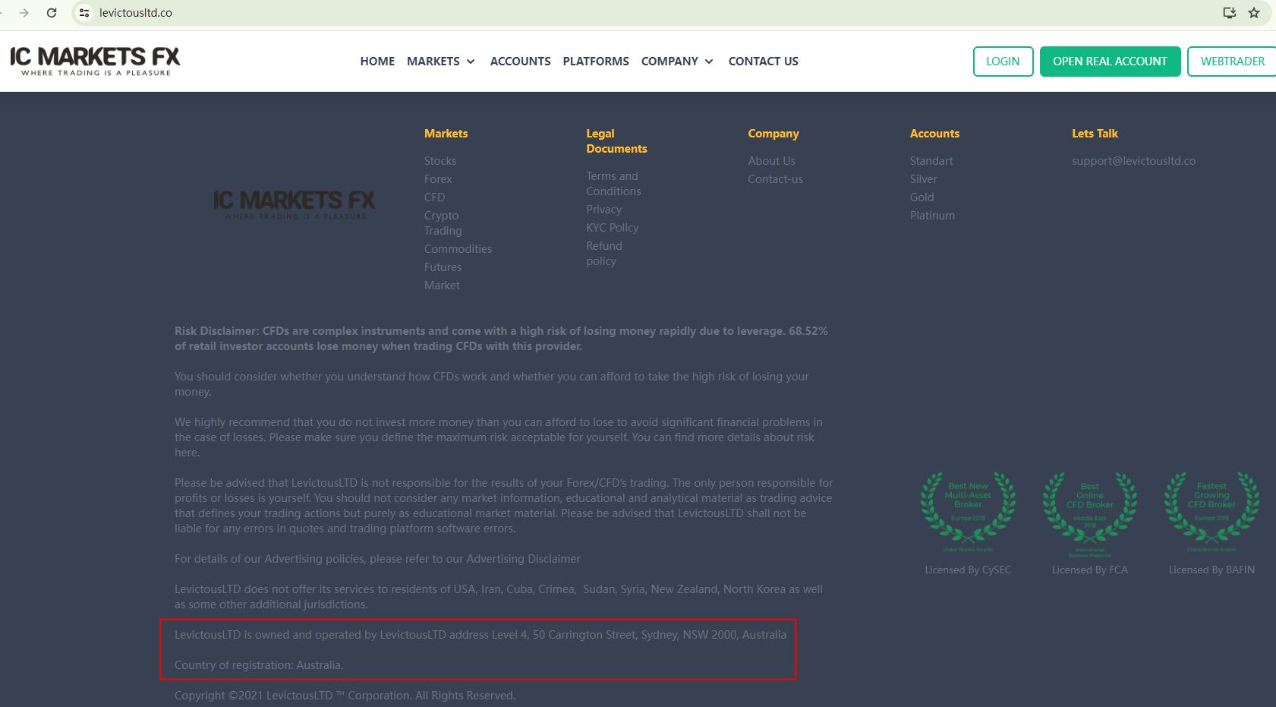The image size is (1276, 707).
Task: Open site information icon beside URL
Action: tap(84, 13)
